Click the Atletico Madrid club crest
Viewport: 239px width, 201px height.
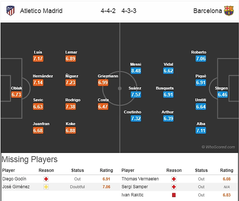[10, 11]
